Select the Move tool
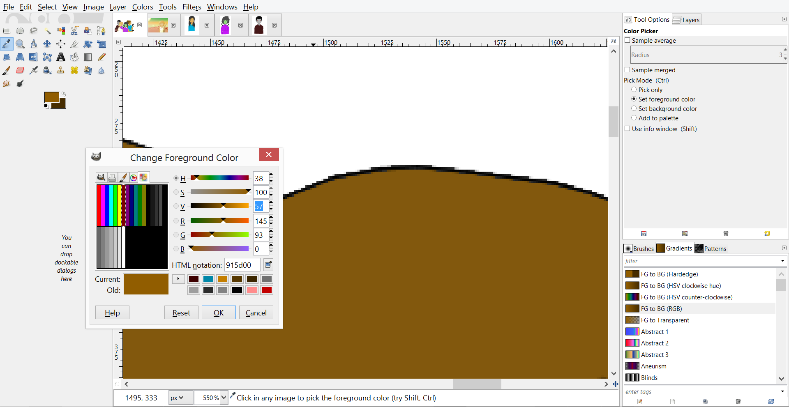789x407 pixels. (47, 44)
